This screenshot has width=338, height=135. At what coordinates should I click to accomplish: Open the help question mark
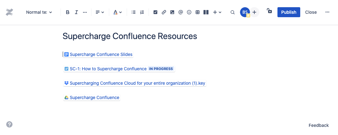9,124
